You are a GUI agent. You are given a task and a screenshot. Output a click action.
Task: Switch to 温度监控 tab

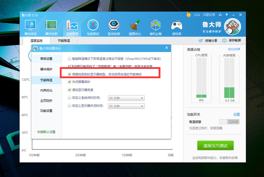click(36, 41)
